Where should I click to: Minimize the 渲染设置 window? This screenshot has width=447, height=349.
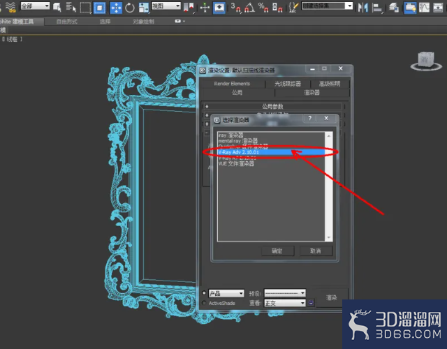click(x=312, y=69)
